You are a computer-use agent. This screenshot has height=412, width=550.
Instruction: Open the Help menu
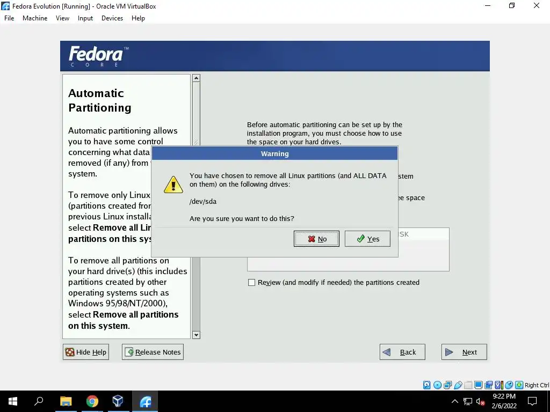click(138, 18)
